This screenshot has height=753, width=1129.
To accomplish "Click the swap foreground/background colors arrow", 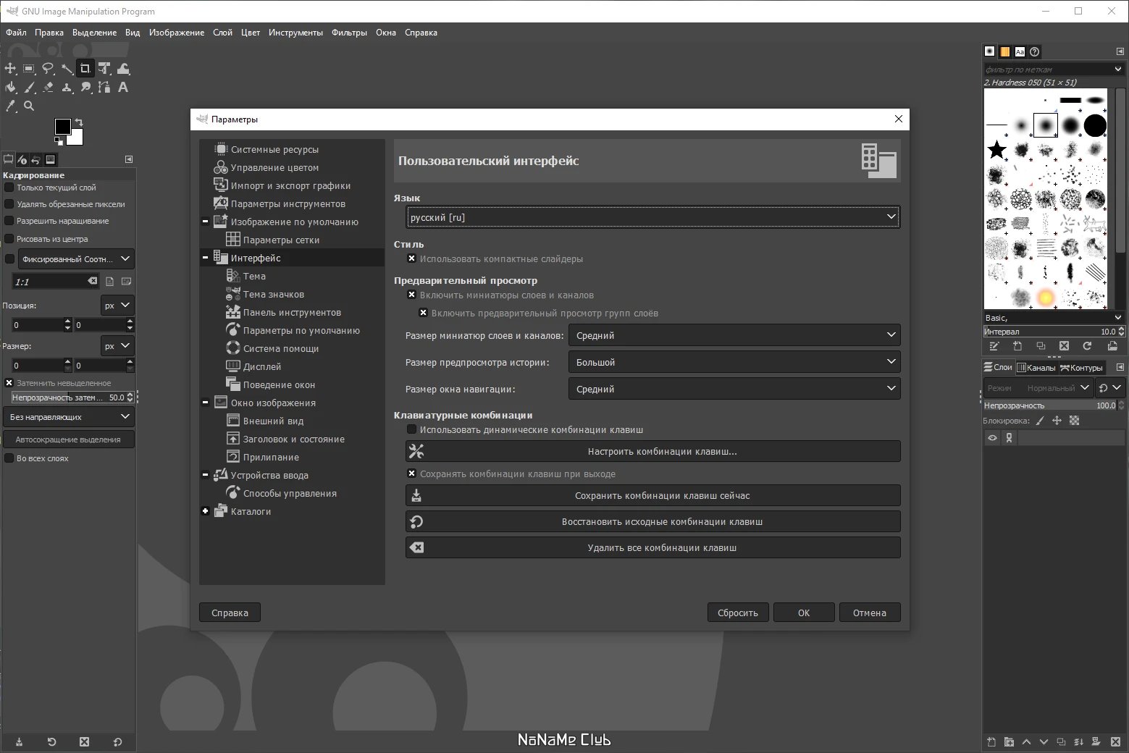I will (79, 122).
